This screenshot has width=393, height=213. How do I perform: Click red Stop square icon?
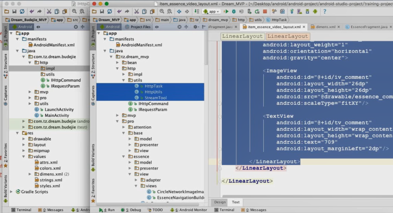pos(265,11)
